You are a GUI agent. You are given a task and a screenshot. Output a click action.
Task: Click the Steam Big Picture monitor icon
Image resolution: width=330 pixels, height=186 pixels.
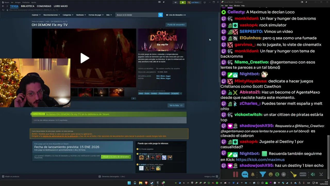204,2
